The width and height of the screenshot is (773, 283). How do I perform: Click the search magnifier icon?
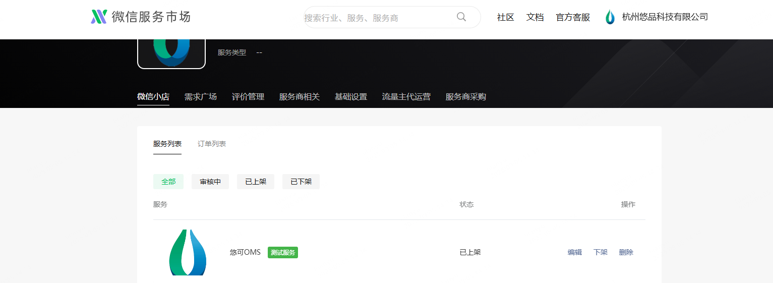(x=461, y=17)
